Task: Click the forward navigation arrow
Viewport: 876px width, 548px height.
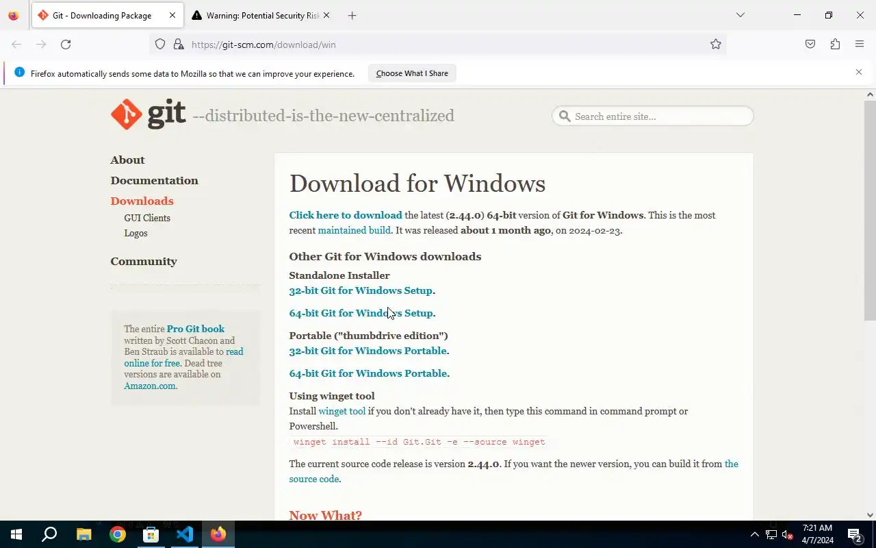Action: (x=41, y=45)
